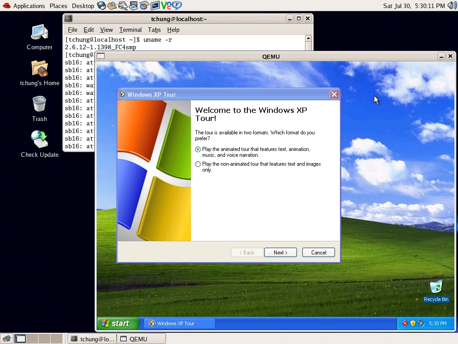The width and height of the screenshot is (458, 344).
Task: Click the date and time clock in top panel
Action: point(414,6)
